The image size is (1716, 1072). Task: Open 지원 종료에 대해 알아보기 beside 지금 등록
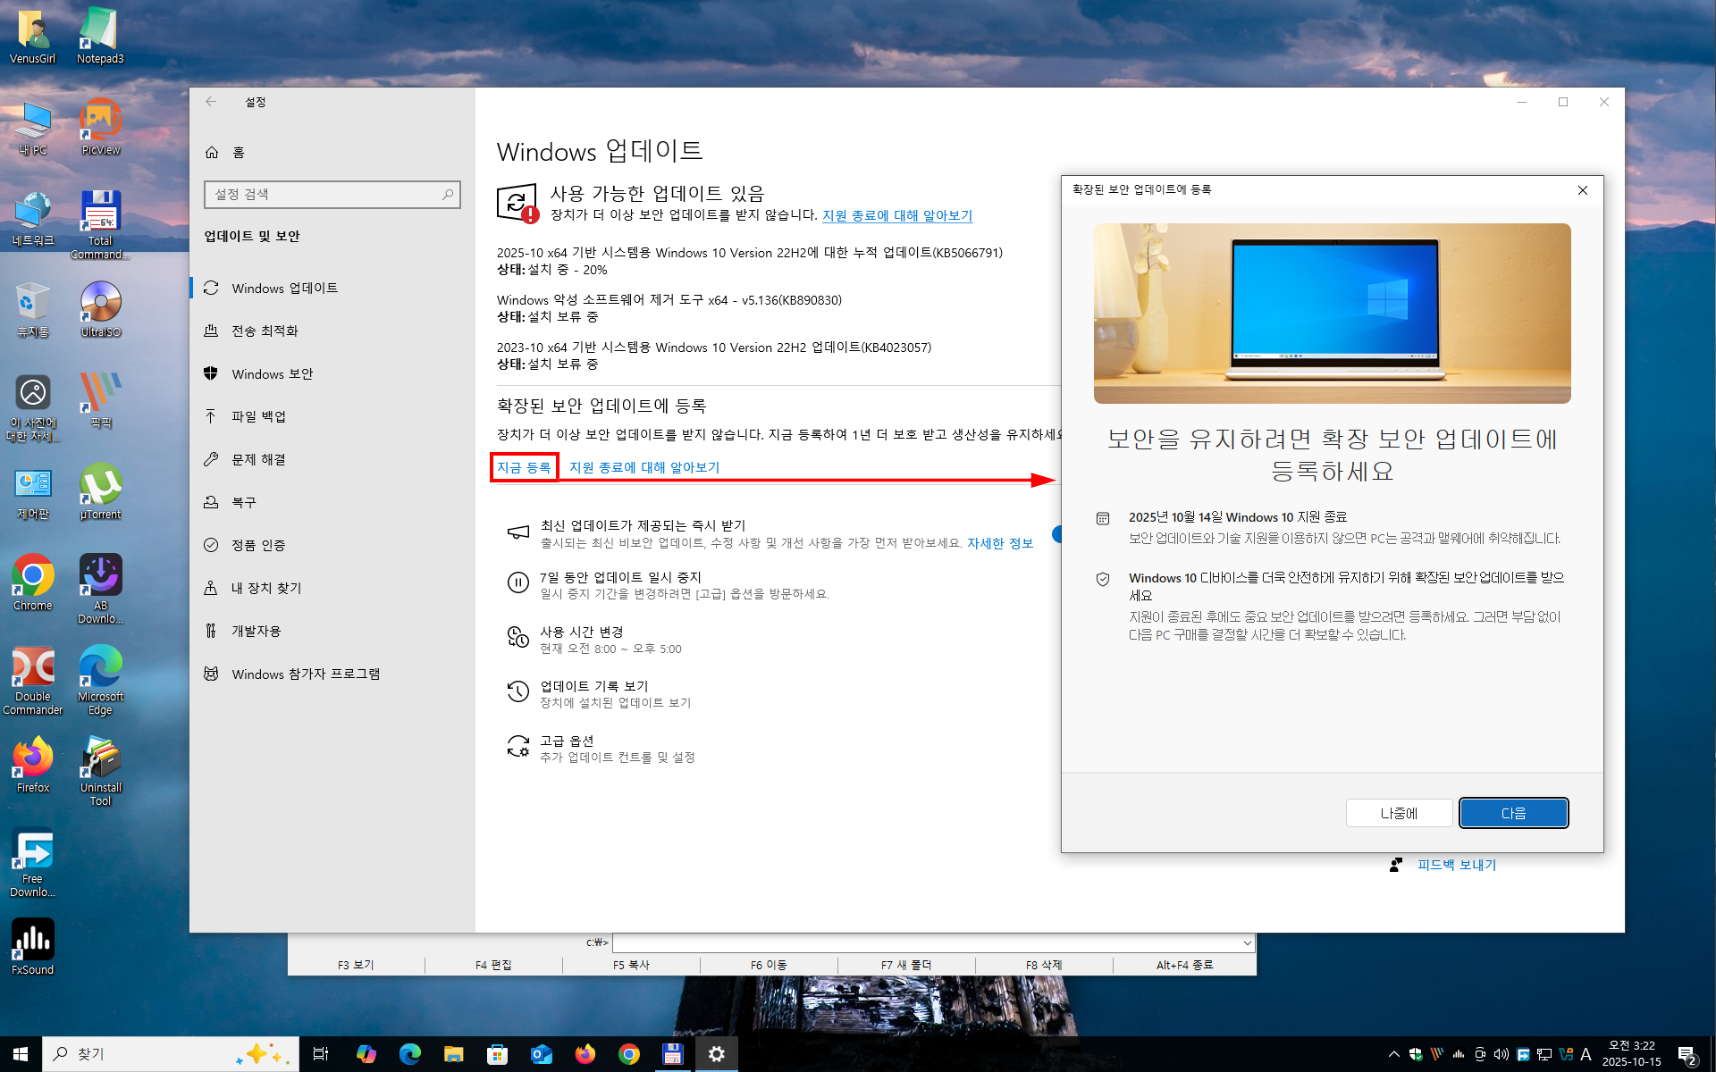(x=644, y=467)
